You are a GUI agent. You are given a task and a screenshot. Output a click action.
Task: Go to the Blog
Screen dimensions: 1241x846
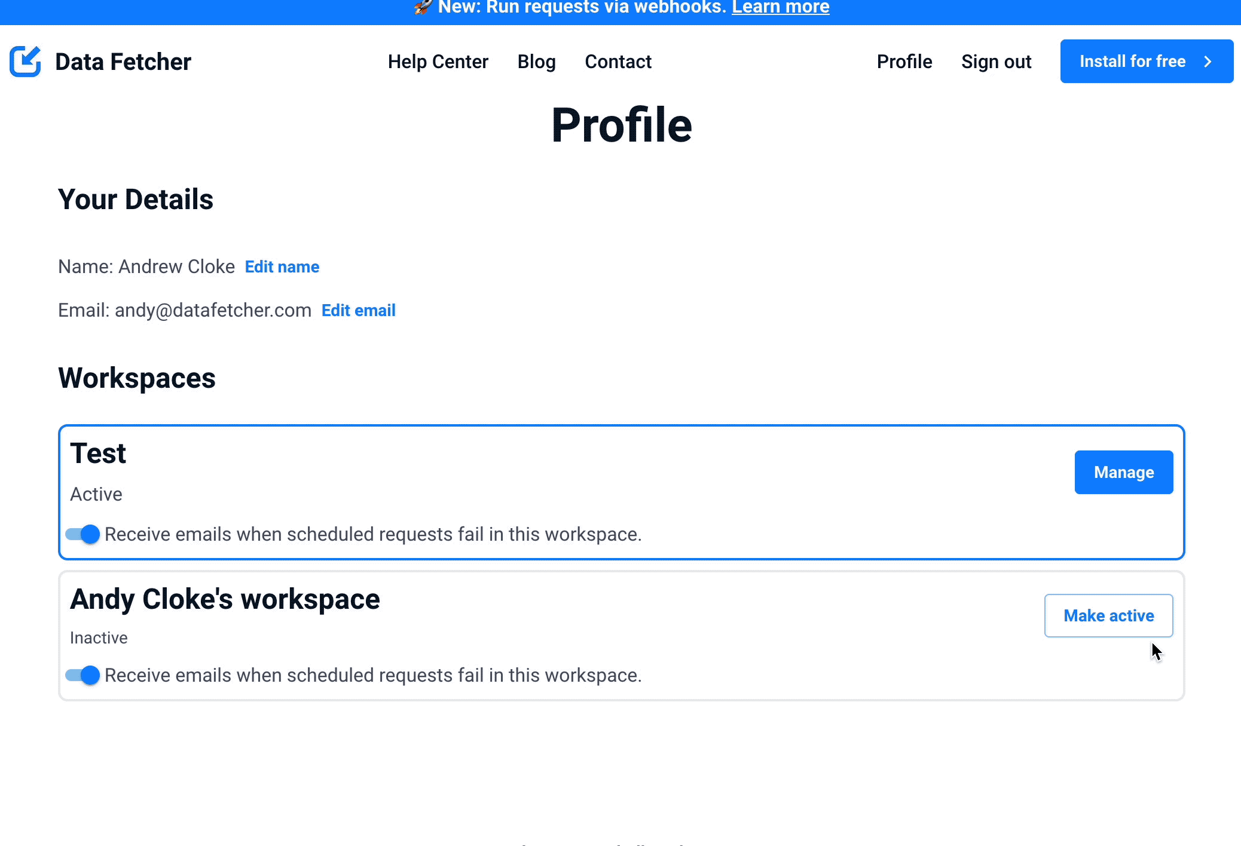[x=537, y=62]
